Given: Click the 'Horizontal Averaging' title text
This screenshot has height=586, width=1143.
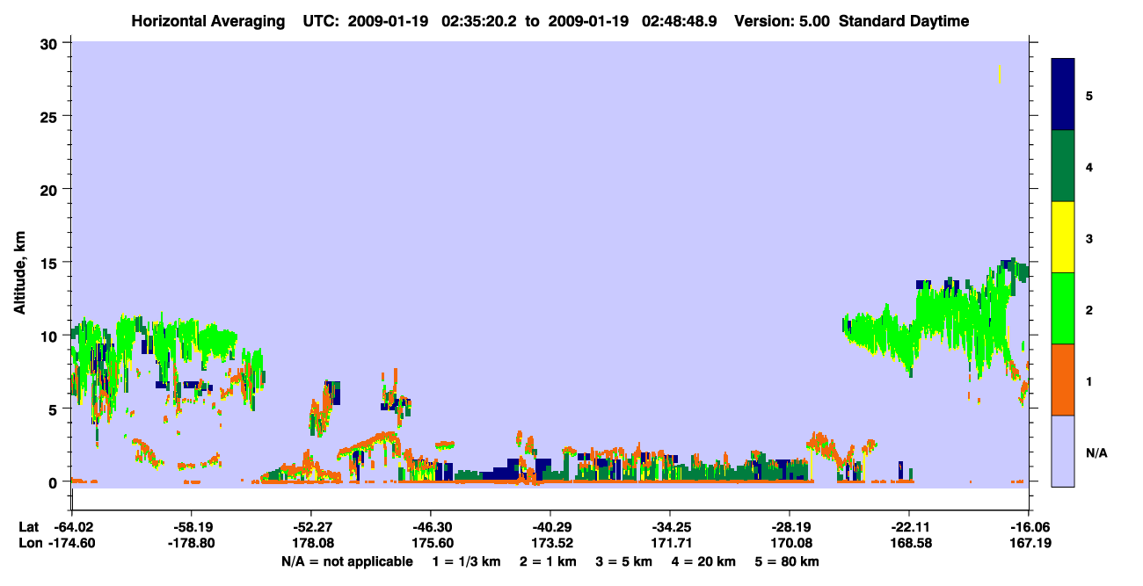Looking at the screenshot, I should pyautogui.click(x=207, y=21).
